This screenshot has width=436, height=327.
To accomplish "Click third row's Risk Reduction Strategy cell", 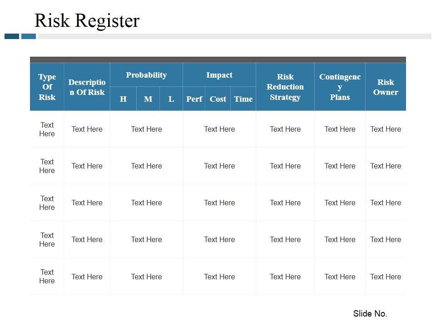I will tap(285, 203).
